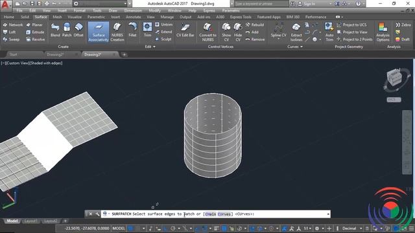Switch to Layout1 tab
Screen dimensions: 415x233
[30, 221]
